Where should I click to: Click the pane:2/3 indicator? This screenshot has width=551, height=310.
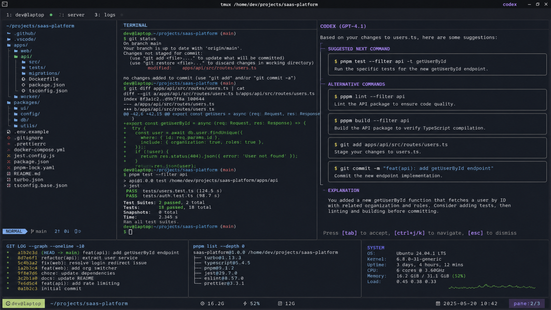click(x=527, y=304)
